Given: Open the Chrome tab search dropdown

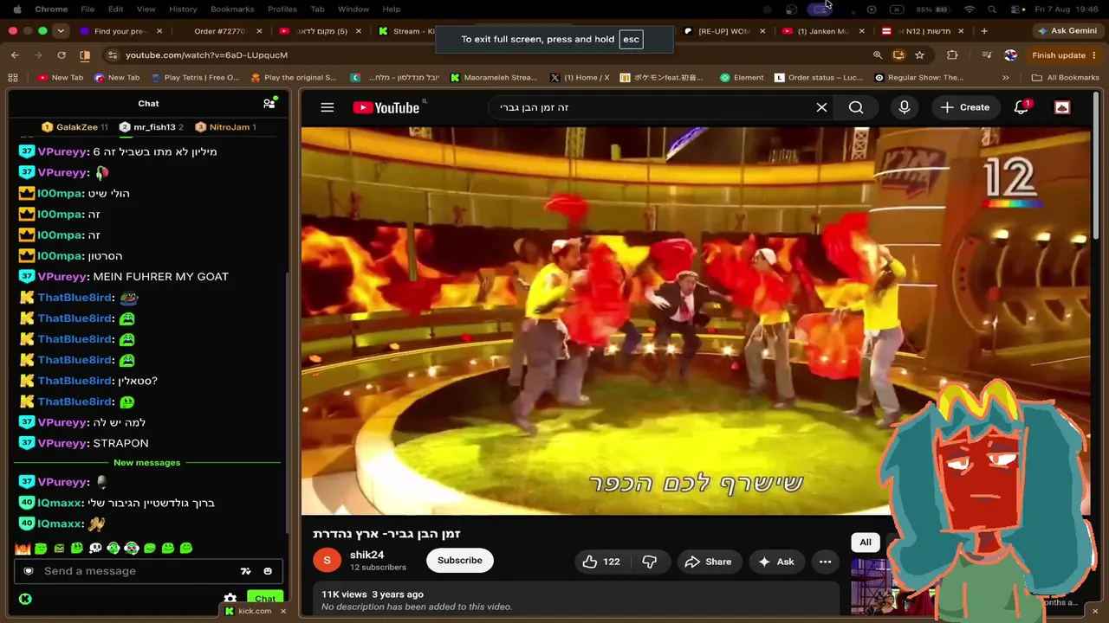Looking at the screenshot, I should point(61,31).
